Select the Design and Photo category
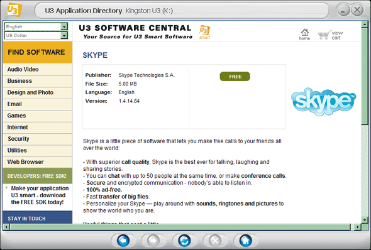Image resolution: width=371 pixels, height=250 pixels. [x=38, y=92]
